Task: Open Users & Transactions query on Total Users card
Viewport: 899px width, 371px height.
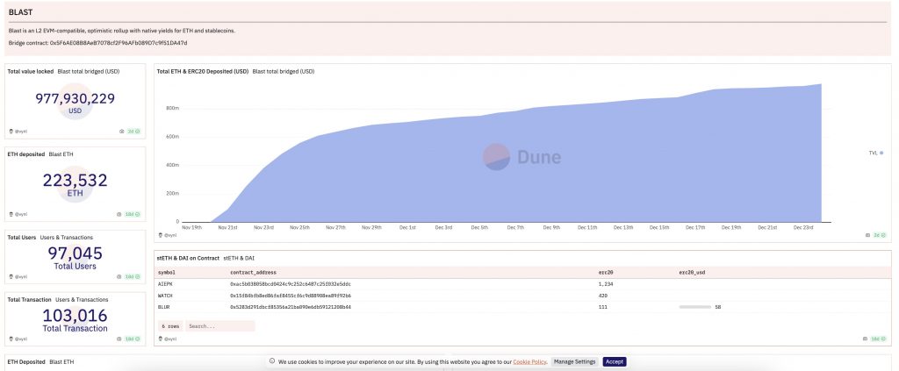Action: (67, 237)
